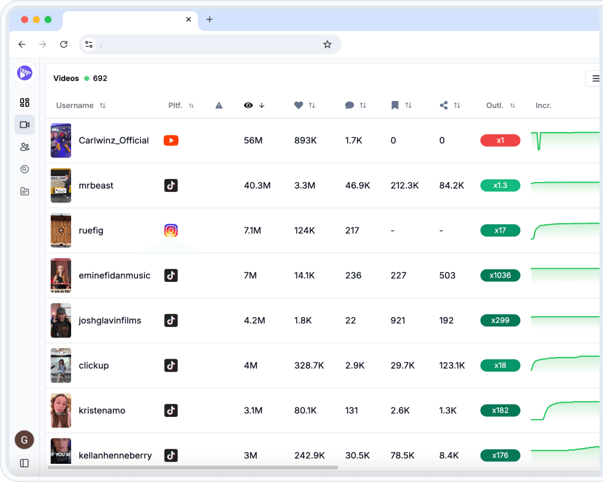
Task: Click the purple app logo at sidebar top
Action: (24, 73)
